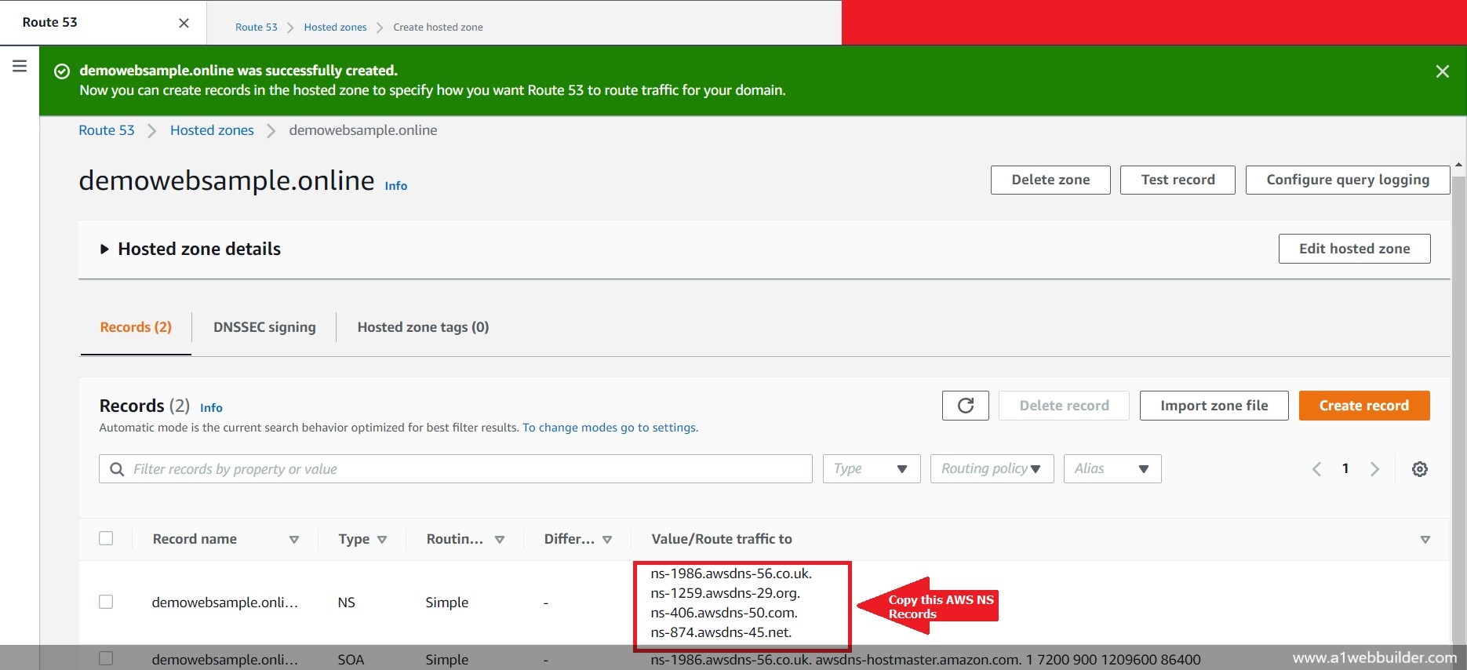
Task: Click the refresh records icon button
Action: [x=965, y=406]
